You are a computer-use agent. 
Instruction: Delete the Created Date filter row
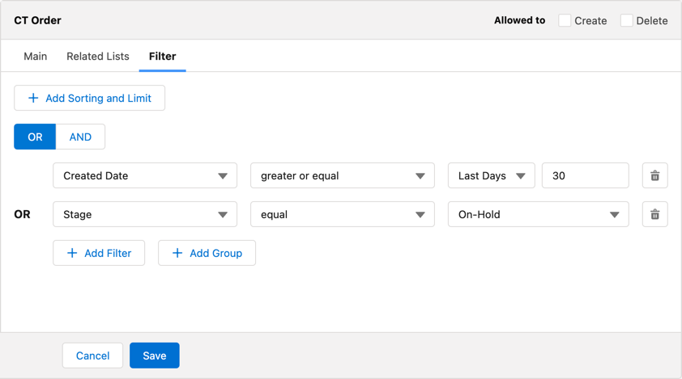point(654,175)
